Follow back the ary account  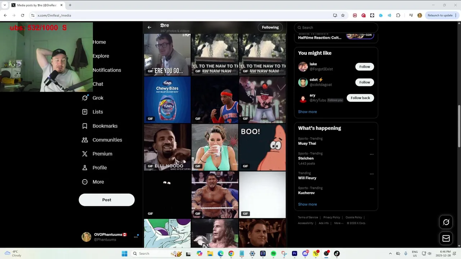[360, 98]
